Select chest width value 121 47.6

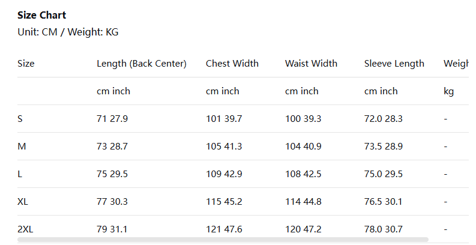224,229
